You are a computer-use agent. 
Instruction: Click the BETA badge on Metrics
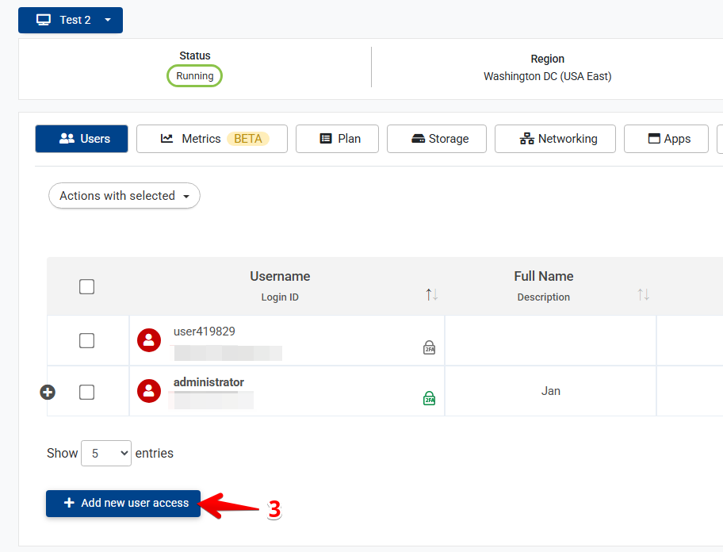click(248, 138)
